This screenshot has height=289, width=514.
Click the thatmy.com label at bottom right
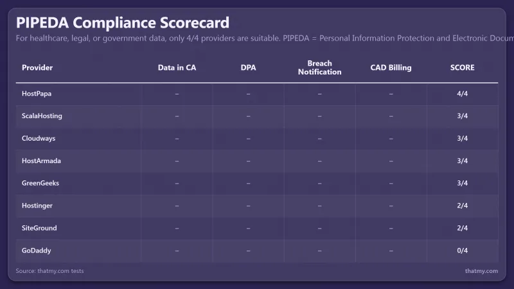point(481,271)
